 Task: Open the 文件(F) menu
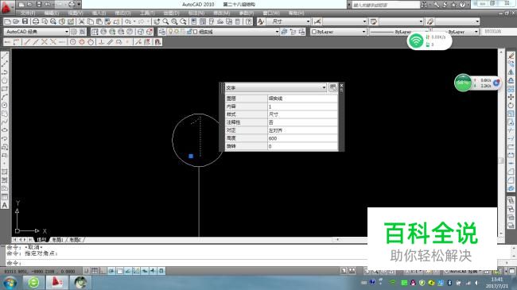[x=28, y=14]
